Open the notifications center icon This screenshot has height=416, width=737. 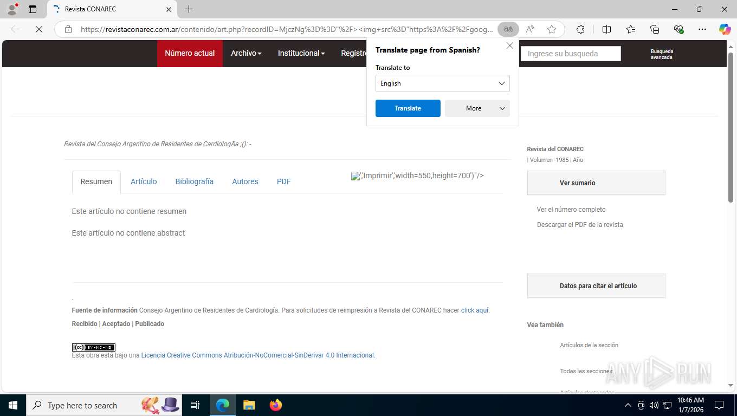click(719, 405)
